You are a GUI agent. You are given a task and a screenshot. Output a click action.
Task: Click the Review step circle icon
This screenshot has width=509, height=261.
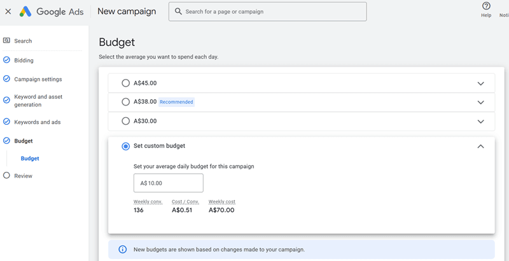pyautogui.click(x=6, y=176)
